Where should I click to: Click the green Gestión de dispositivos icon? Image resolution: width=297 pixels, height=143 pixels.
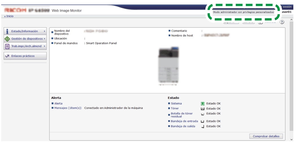click(x=7, y=39)
